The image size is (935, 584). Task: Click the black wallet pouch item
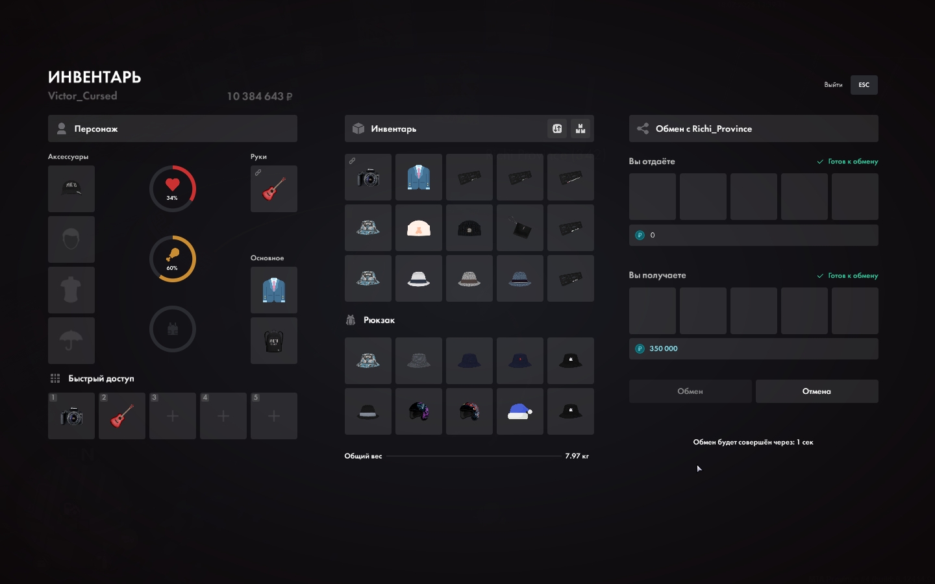pyautogui.click(x=520, y=228)
